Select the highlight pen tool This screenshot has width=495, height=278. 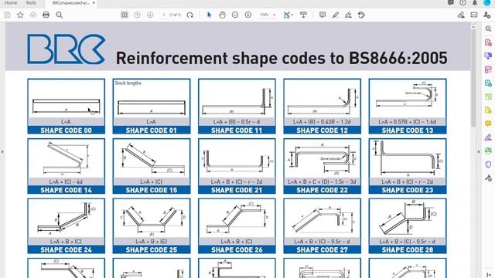pyautogui.click(x=336, y=15)
